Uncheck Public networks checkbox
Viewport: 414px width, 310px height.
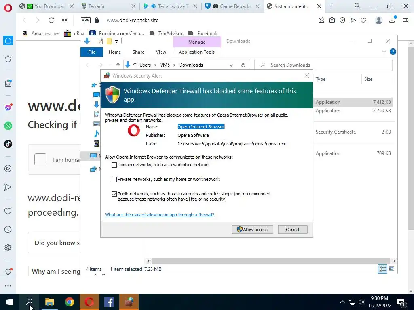114,194
